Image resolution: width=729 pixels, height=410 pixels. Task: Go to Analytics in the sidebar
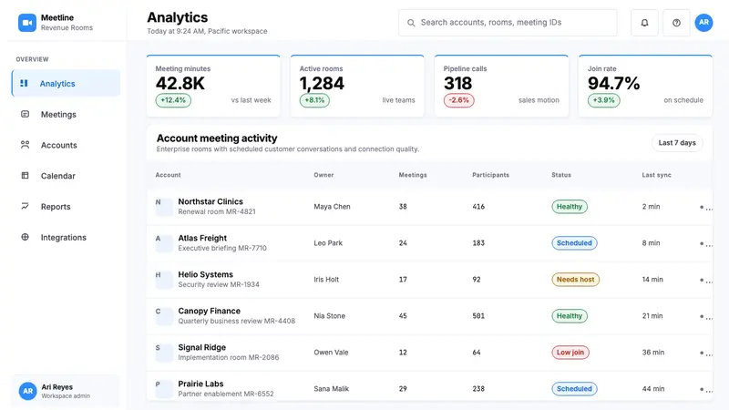pyautogui.click(x=66, y=83)
